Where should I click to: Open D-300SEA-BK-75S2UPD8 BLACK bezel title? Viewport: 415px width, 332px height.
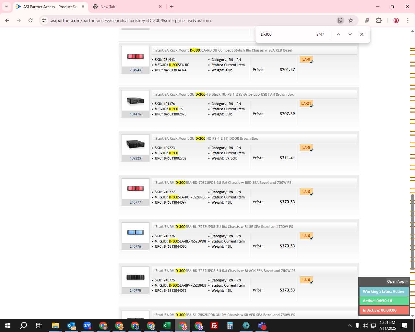225,271
